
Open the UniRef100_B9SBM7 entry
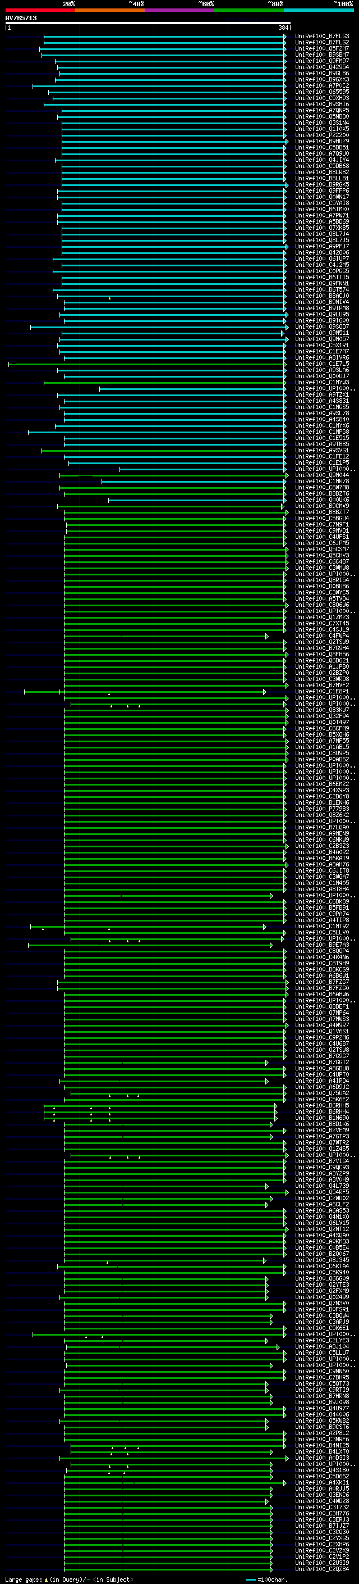coord(322,55)
